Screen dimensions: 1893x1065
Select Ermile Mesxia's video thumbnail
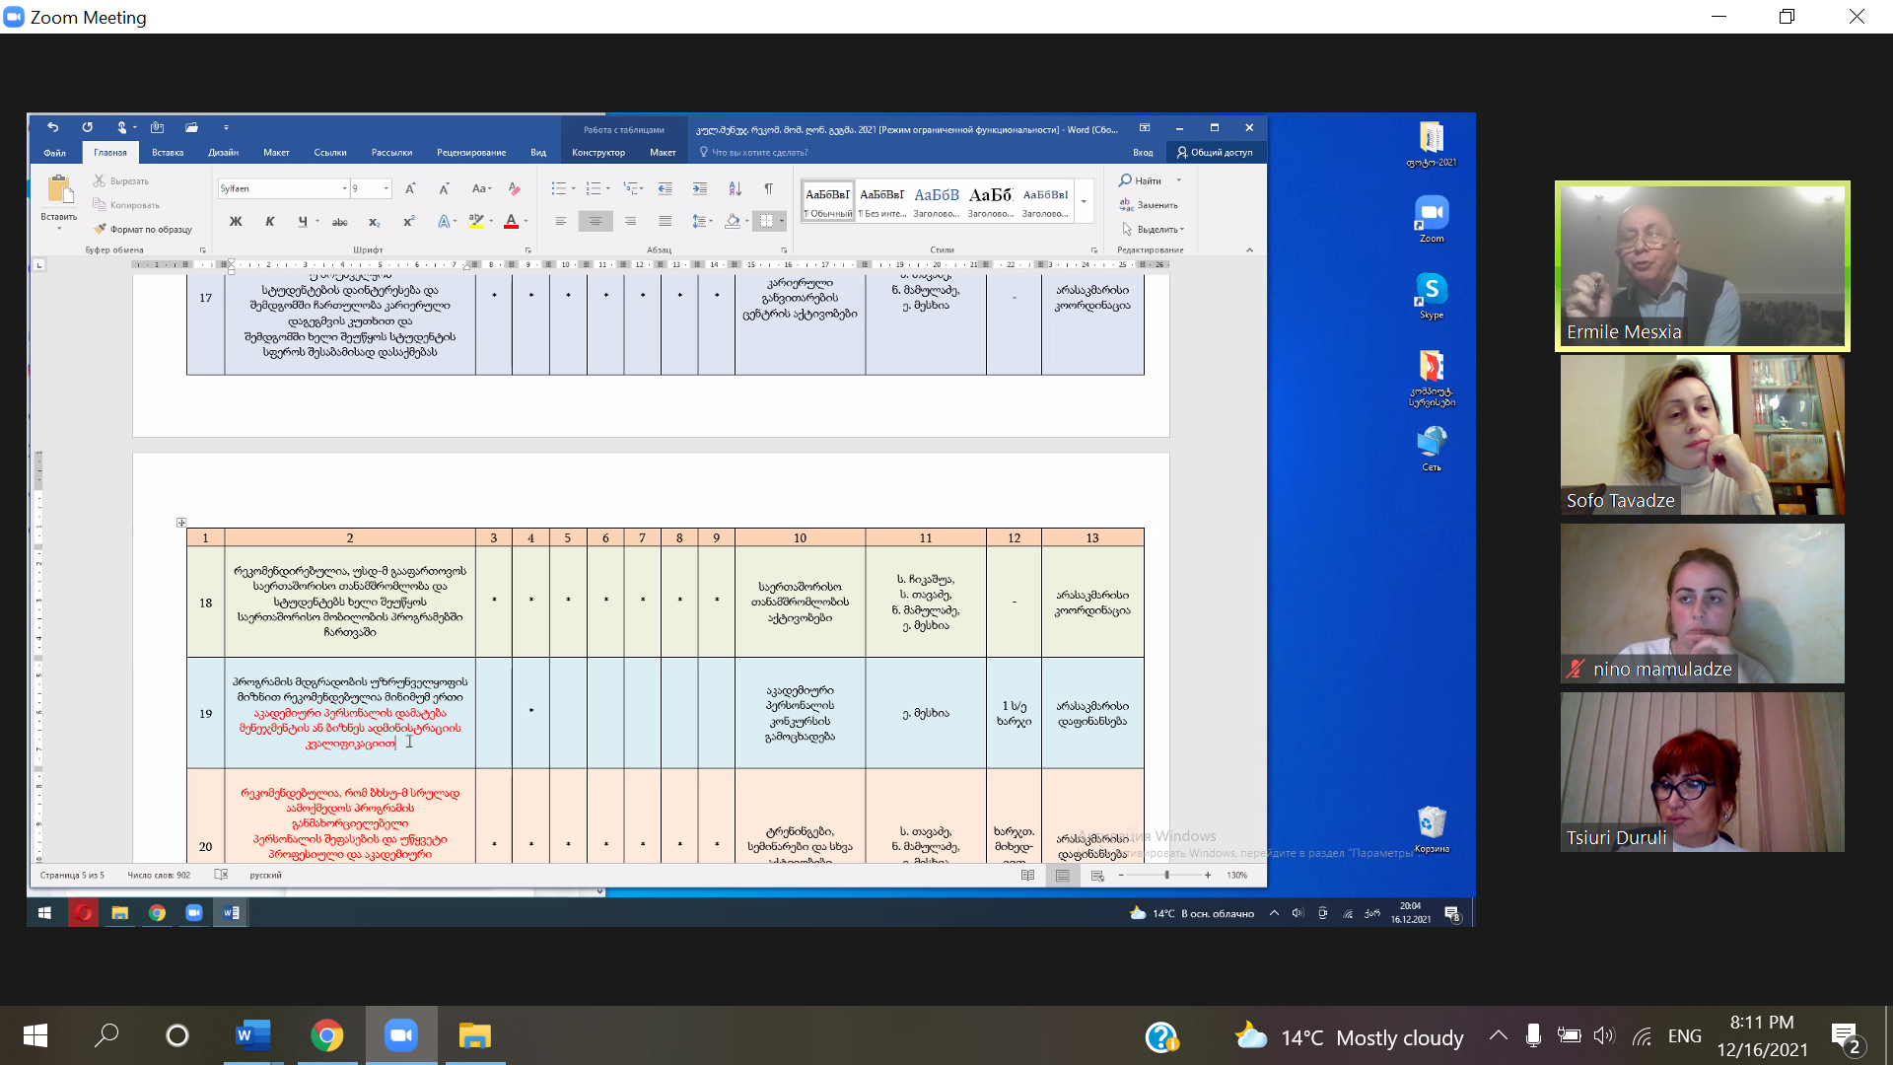pos(1703,266)
